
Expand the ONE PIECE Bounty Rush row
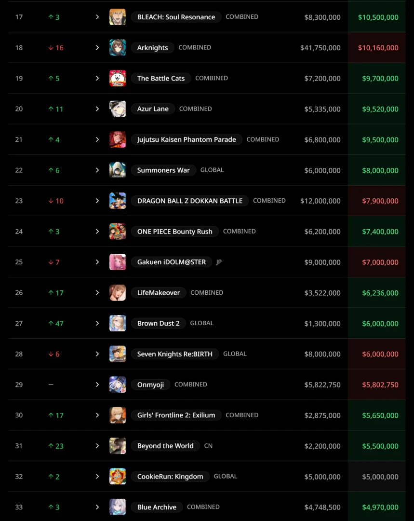point(97,232)
